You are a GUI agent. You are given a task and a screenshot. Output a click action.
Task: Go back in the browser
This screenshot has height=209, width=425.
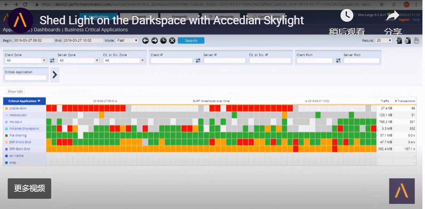[x=7, y=4]
